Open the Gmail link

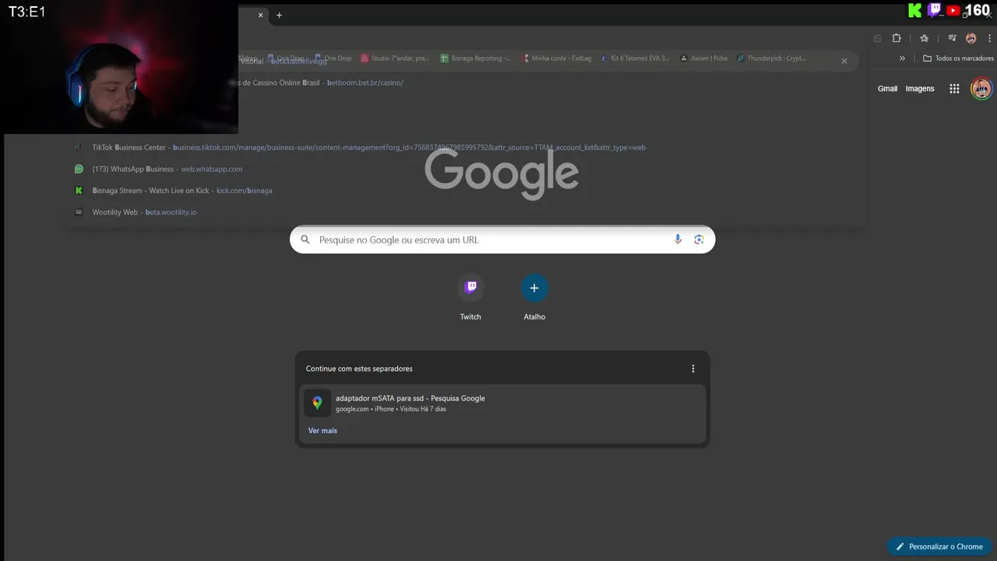click(887, 89)
